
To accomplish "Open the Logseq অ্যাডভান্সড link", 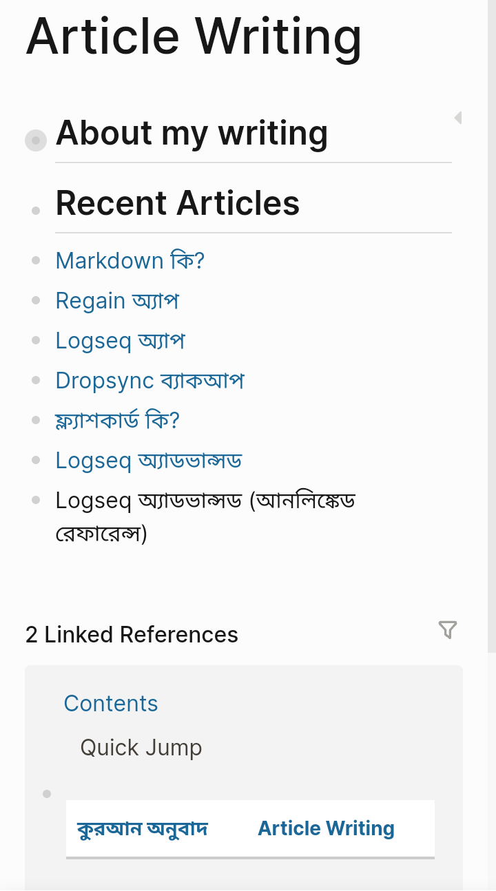I will 148,461.
